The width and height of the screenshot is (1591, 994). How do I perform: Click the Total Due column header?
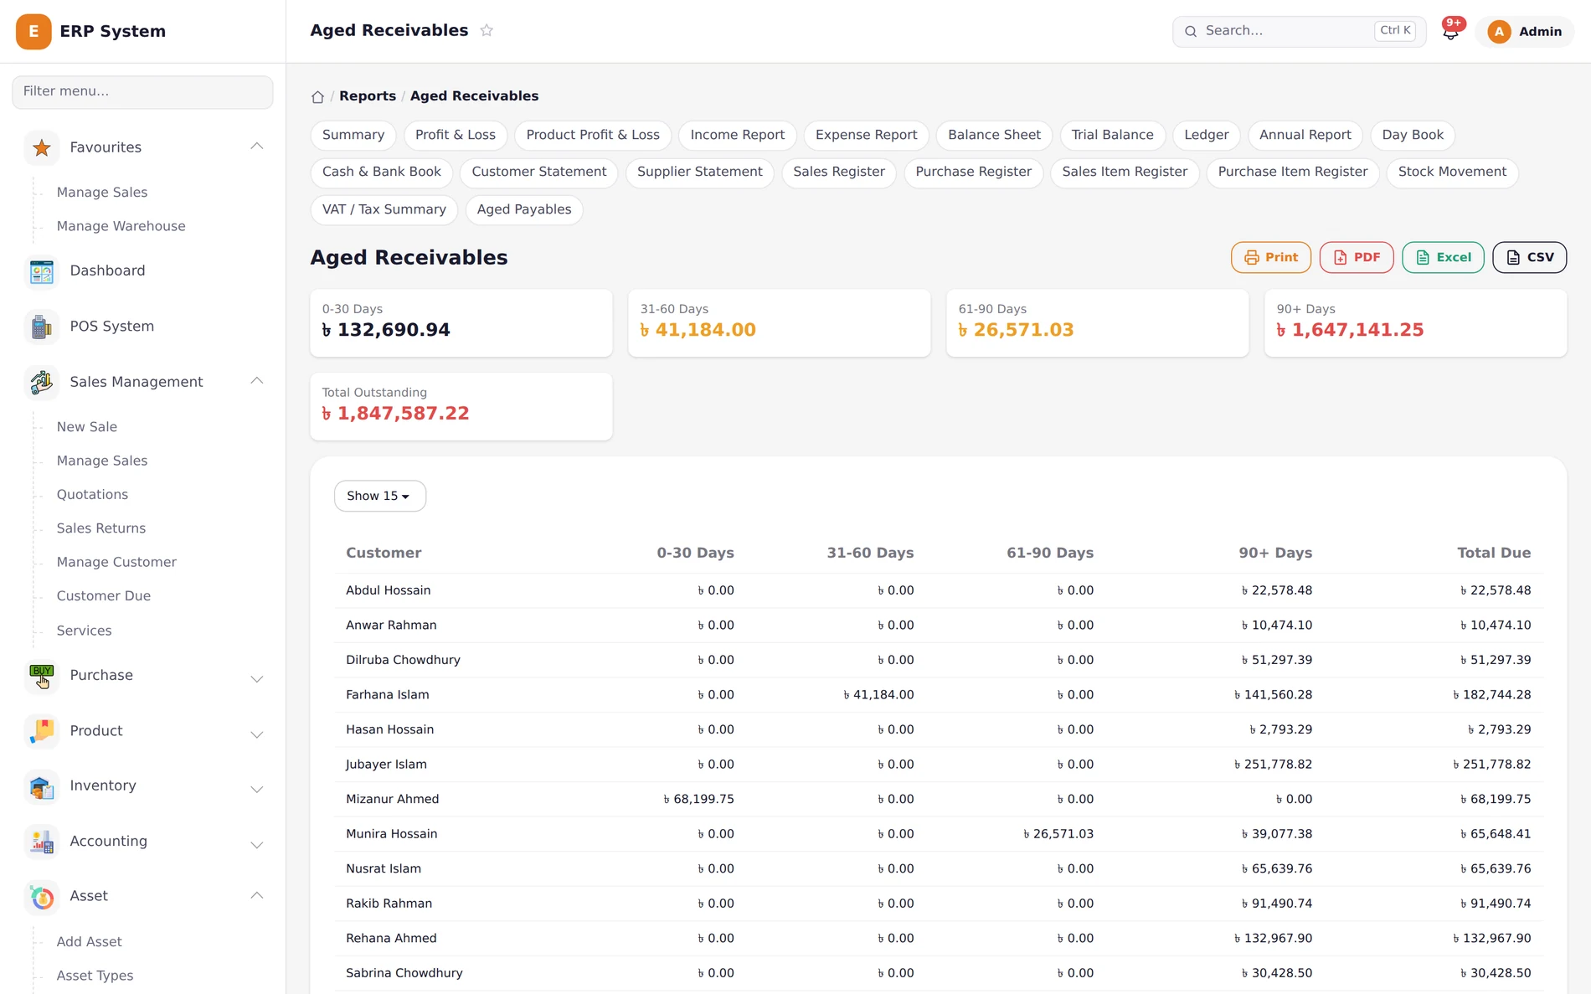coord(1494,553)
